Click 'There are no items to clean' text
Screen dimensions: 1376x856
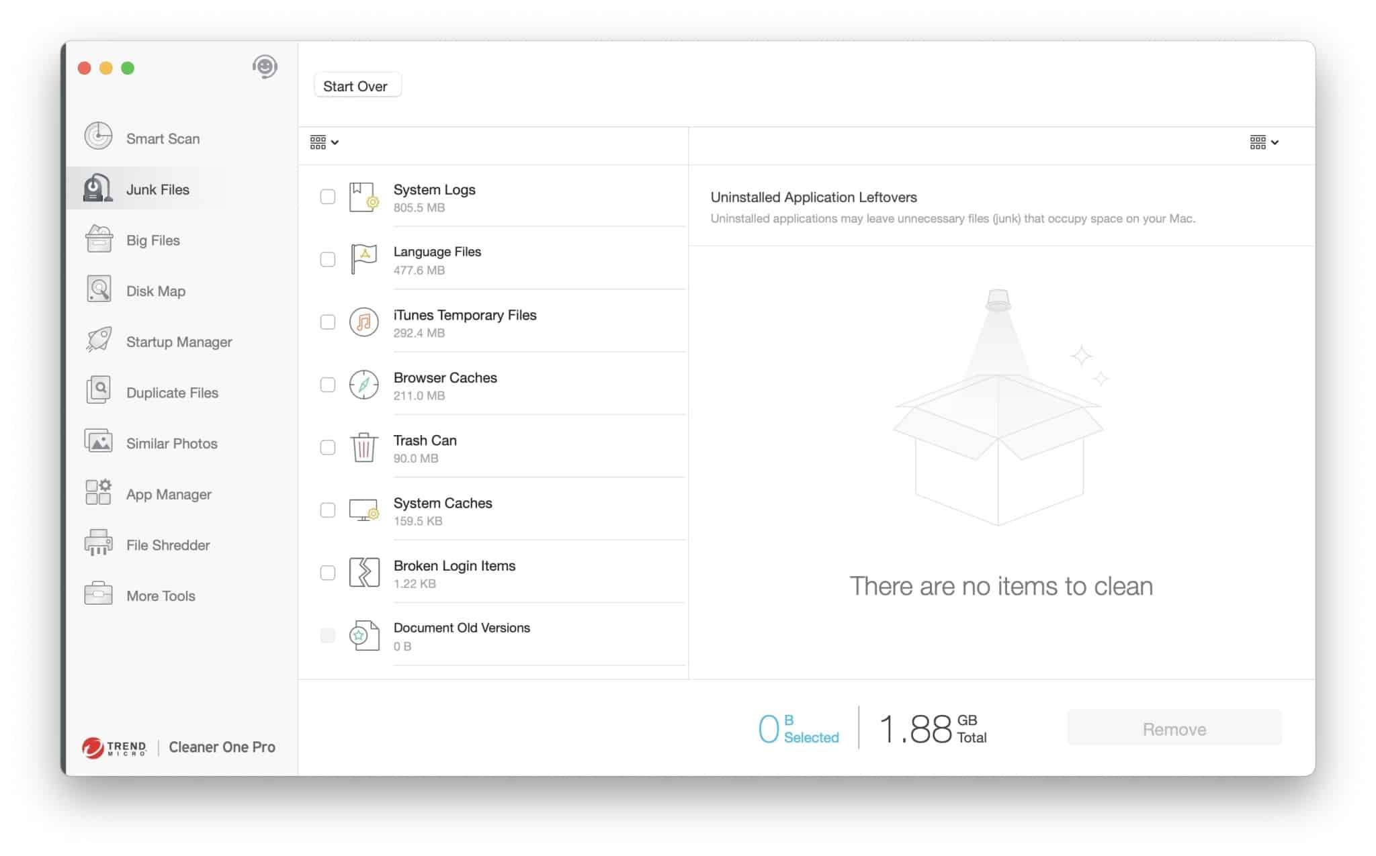coord(1001,586)
